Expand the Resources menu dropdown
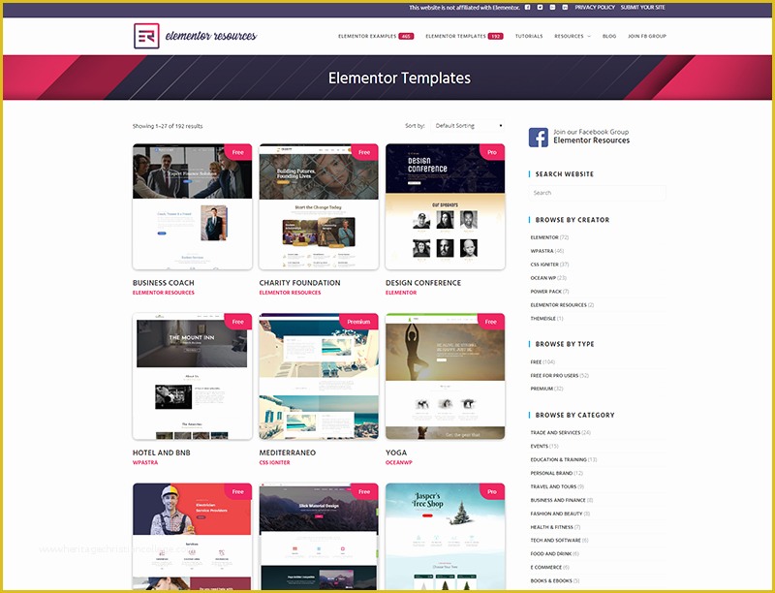The width and height of the screenshot is (775, 593). tap(573, 36)
